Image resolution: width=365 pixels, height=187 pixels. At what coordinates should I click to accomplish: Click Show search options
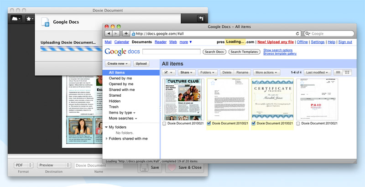tap(278, 50)
